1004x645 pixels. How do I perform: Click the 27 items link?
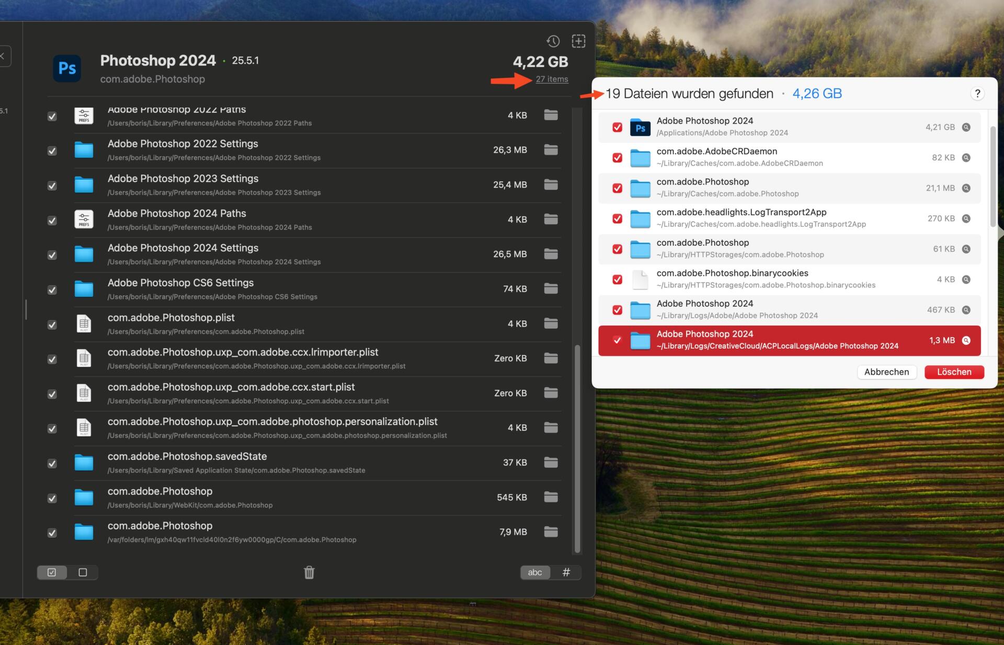[x=552, y=79]
